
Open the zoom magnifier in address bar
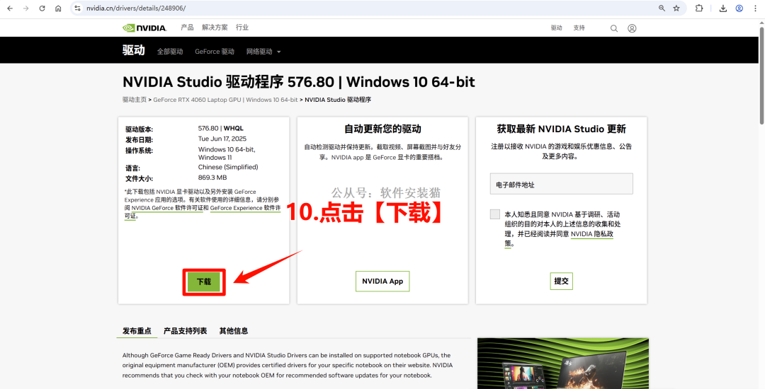[662, 8]
